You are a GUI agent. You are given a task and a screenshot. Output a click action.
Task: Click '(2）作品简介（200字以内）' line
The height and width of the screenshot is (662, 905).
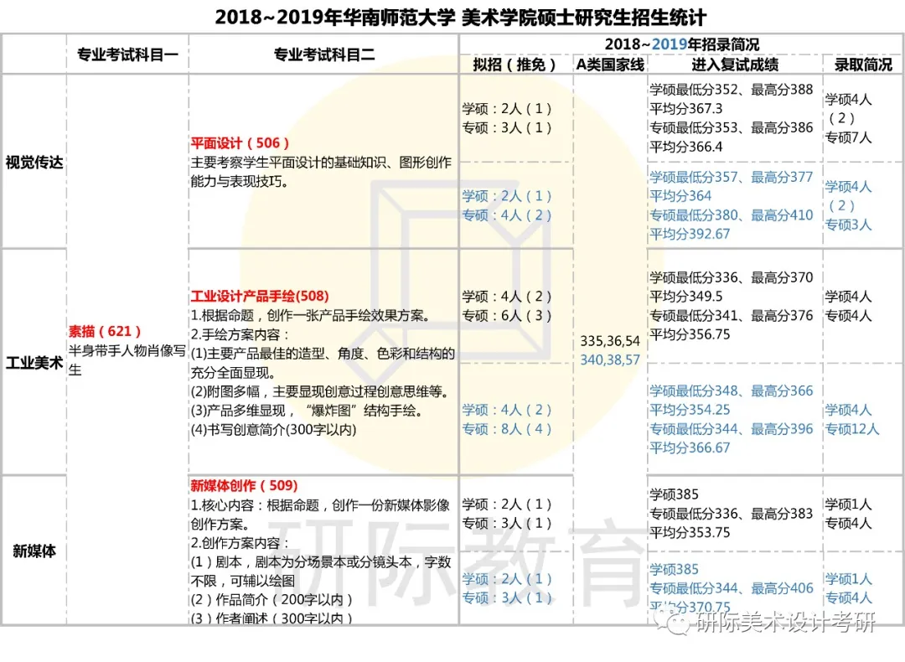pyautogui.click(x=271, y=600)
